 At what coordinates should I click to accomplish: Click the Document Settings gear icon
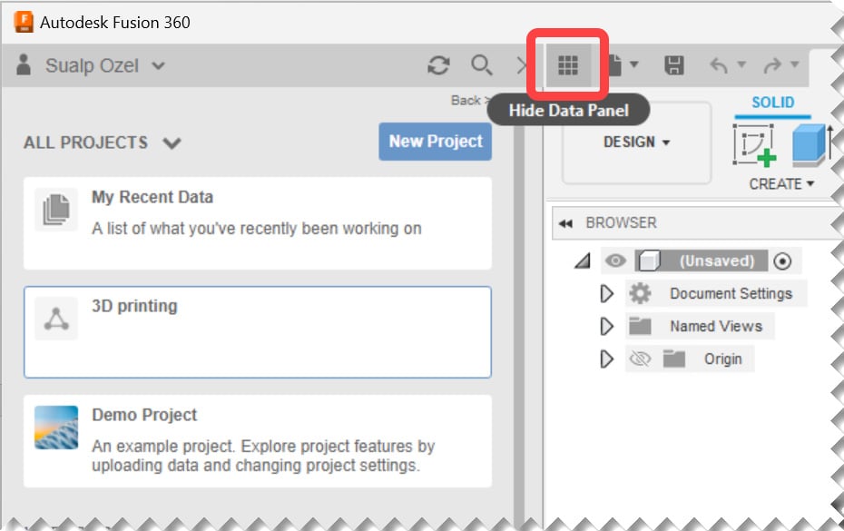click(x=640, y=293)
